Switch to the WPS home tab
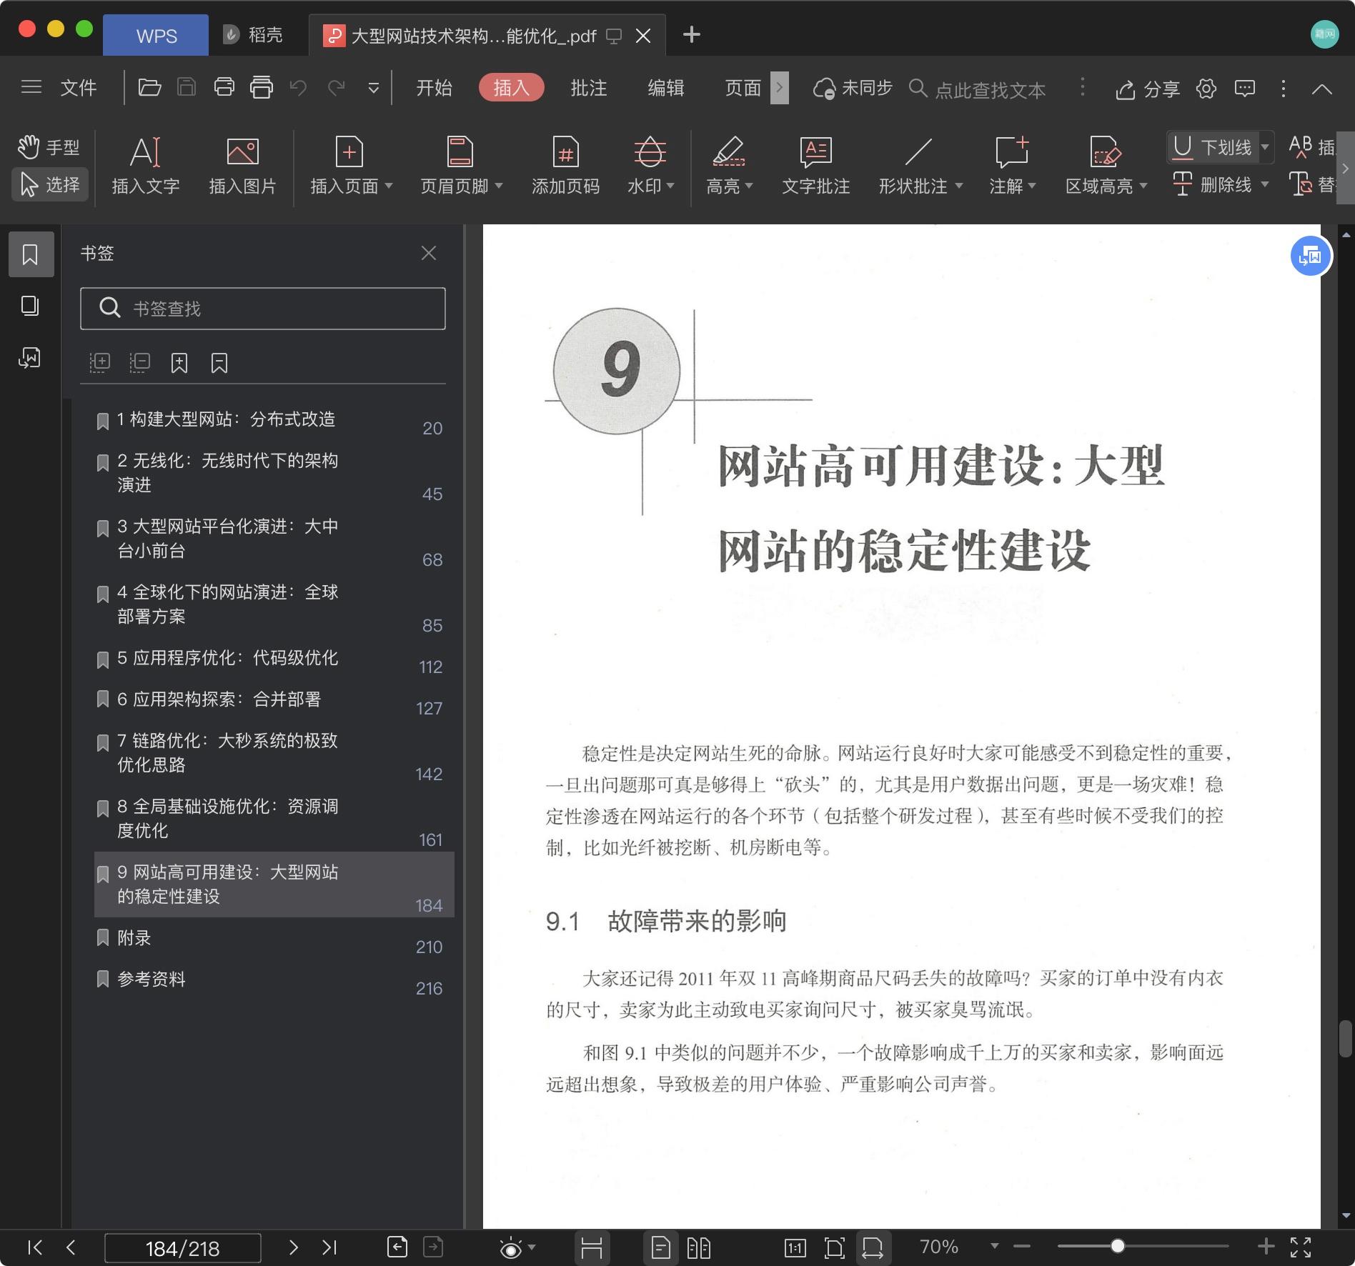The image size is (1355, 1266). point(156,35)
